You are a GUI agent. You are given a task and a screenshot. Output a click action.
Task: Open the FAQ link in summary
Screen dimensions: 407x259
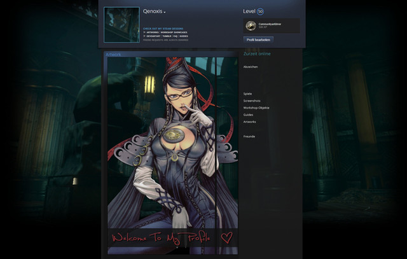(176, 36)
